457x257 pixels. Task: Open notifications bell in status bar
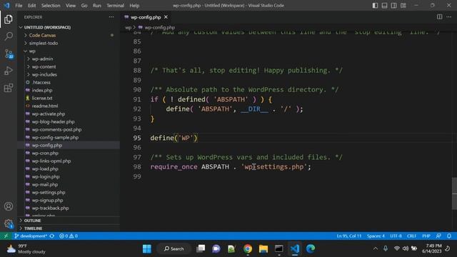pyautogui.click(x=449, y=236)
